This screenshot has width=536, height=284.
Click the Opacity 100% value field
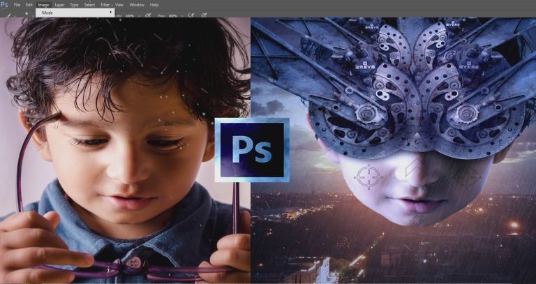(x=130, y=16)
